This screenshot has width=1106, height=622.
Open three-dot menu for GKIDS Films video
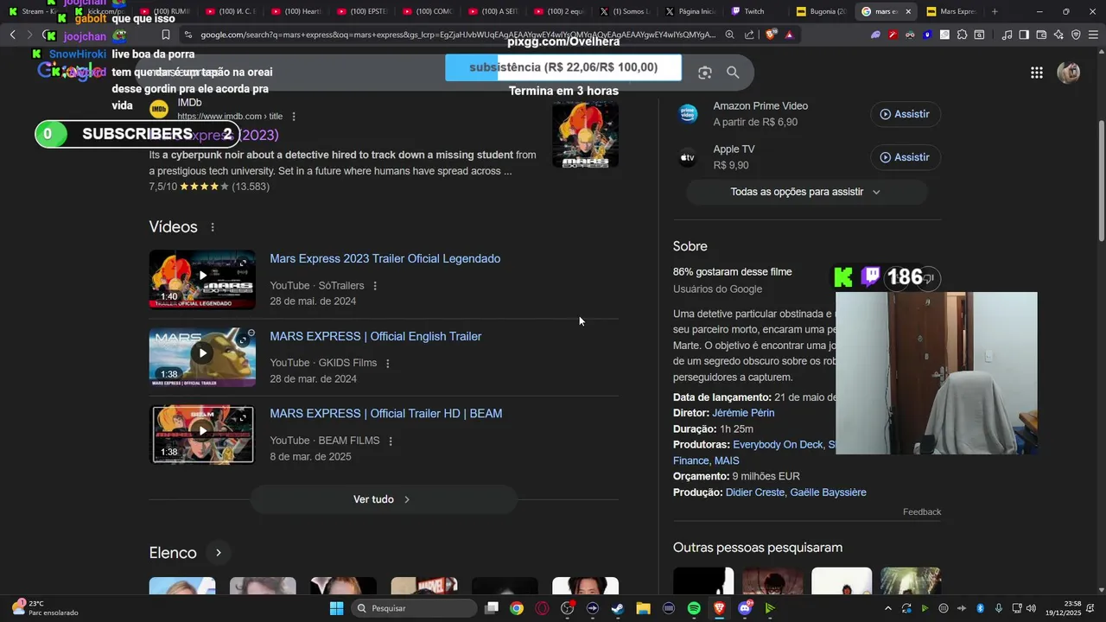(x=387, y=364)
